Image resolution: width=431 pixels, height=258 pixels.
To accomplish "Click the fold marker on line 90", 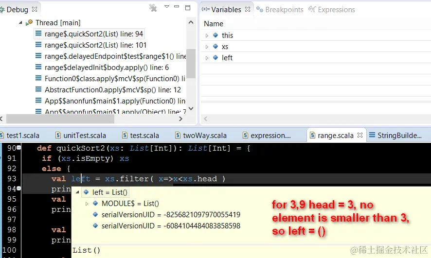I will coord(18,148).
